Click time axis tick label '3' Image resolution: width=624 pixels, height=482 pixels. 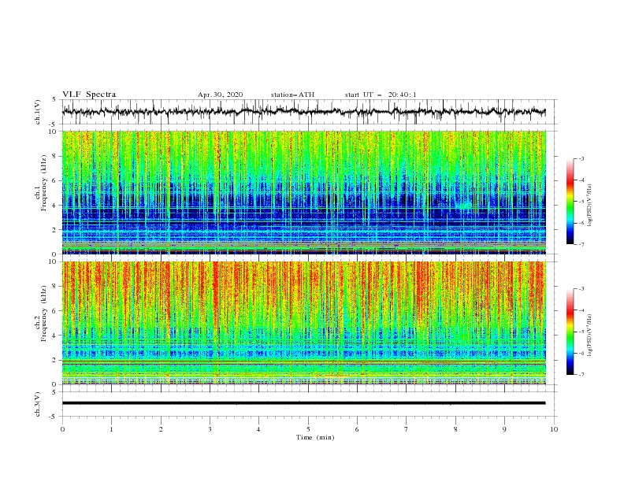point(210,429)
